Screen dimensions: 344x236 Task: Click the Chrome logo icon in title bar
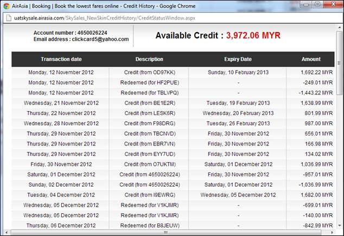(7, 6)
